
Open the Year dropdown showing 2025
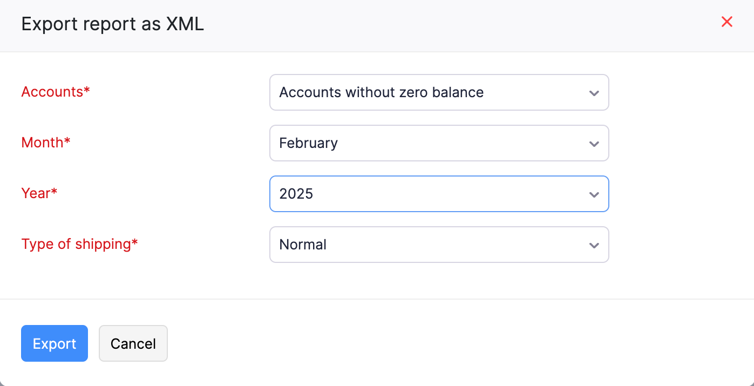[x=439, y=194]
